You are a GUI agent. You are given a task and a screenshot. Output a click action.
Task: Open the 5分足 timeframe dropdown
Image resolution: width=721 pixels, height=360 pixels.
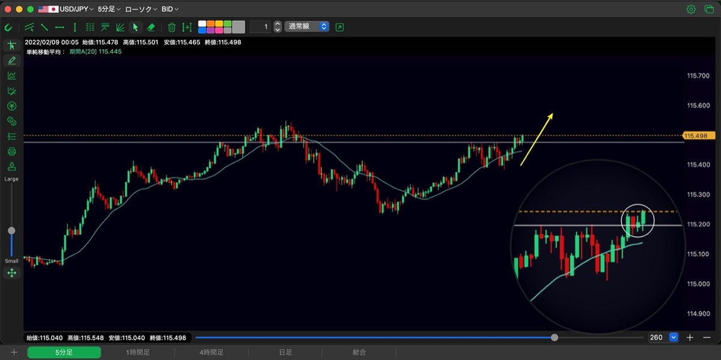pyautogui.click(x=109, y=9)
